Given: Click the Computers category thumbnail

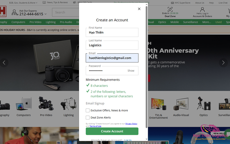Looking at the screenshot, I should click(x=24, y=104).
